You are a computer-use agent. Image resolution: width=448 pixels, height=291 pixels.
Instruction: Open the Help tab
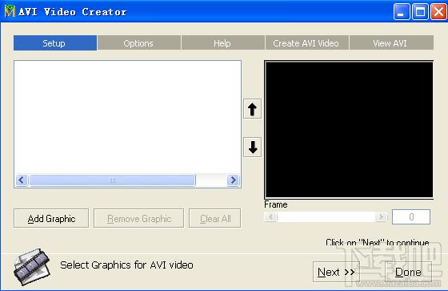coord(222,43)
